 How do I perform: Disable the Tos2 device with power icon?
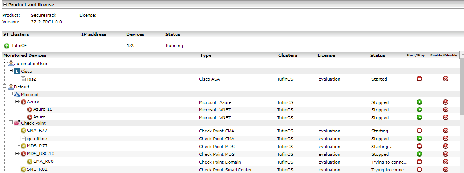pos(445,79)
